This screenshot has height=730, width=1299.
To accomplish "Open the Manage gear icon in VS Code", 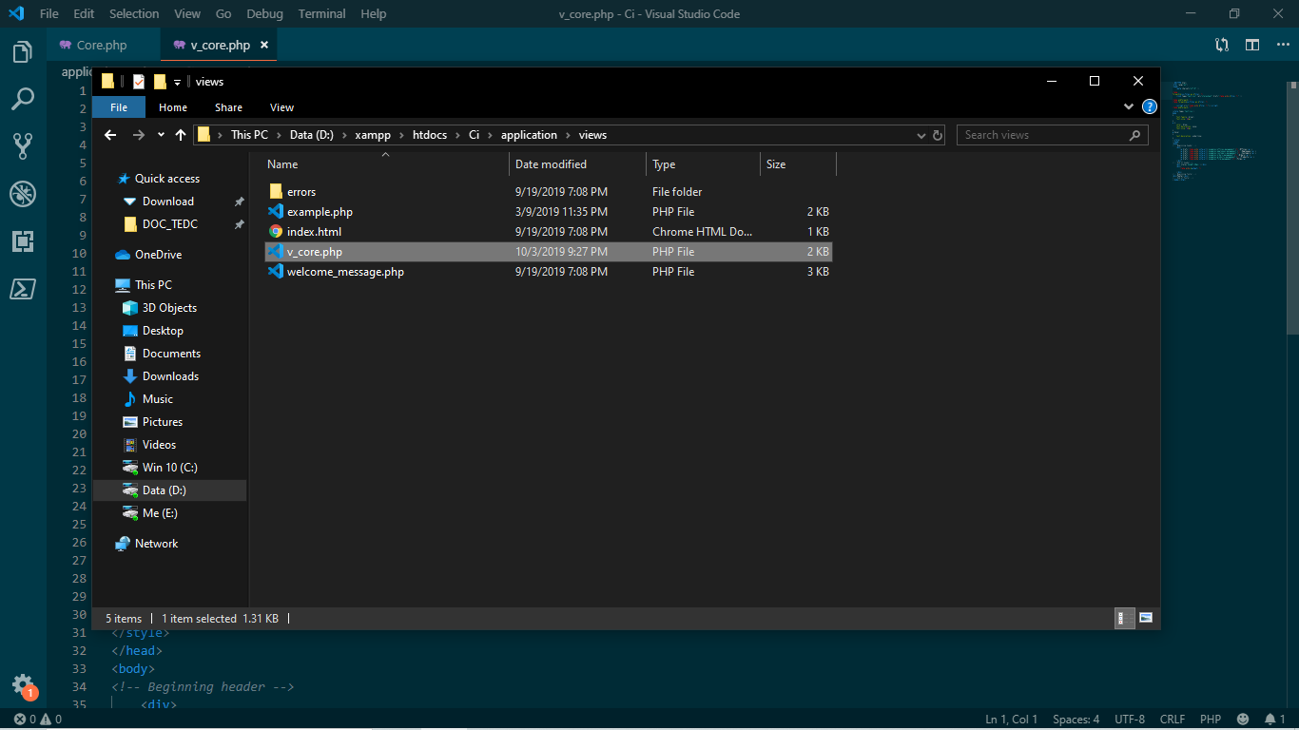I will (23, 685).
